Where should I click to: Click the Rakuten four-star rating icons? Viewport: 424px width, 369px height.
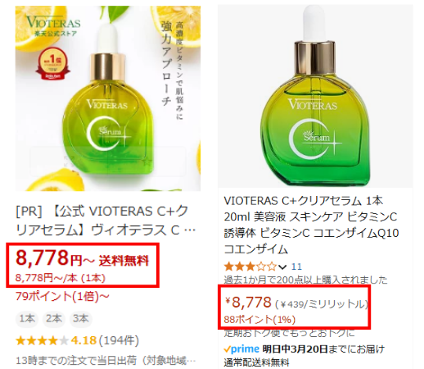43,341
